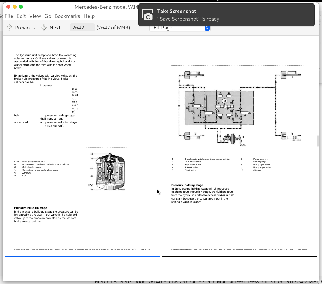Screen dimensions: 322x284
Task: Click the Pressure build-up stage heading
Action: (x=30, y=208)
